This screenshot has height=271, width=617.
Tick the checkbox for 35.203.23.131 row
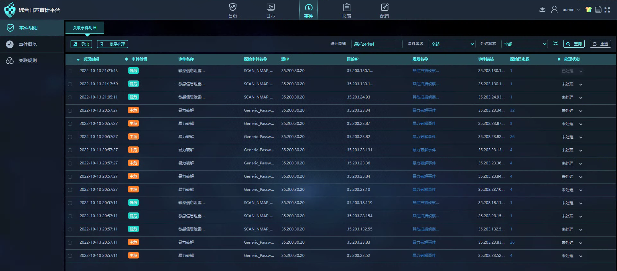point(70,150)
